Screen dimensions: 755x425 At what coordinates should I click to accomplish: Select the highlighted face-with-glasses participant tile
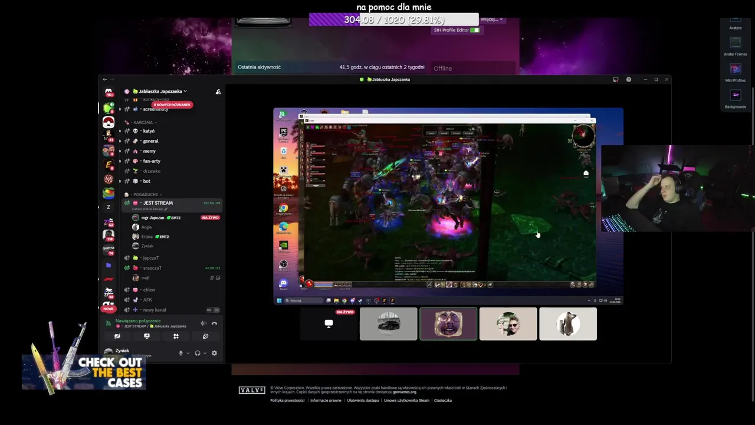(x=448, y=323)
